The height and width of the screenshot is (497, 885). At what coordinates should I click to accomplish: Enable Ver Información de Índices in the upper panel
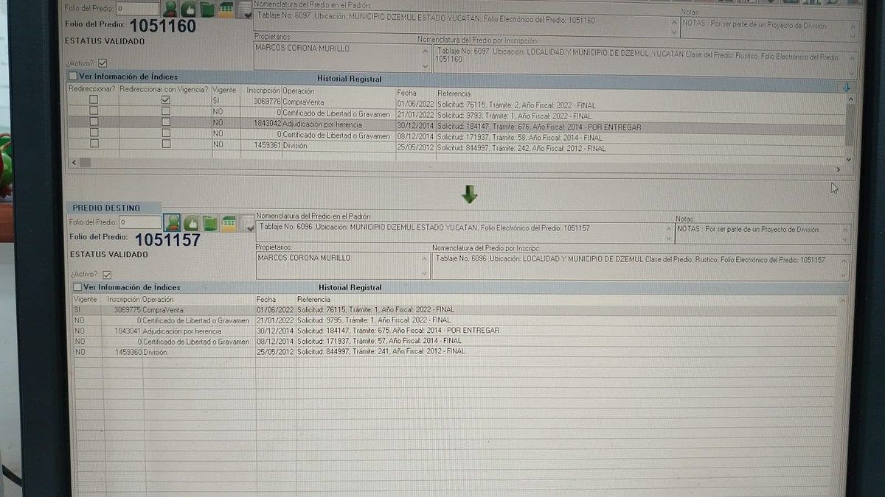pyautogui.click(x=72, y=76)
